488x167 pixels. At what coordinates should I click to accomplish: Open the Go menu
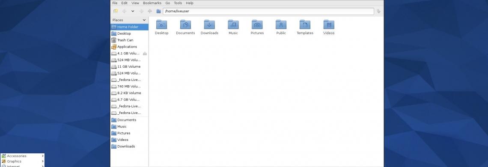coord(168,3)
